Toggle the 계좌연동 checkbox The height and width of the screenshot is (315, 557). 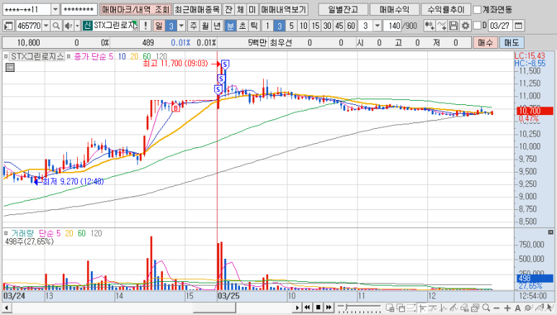(477, 9)
